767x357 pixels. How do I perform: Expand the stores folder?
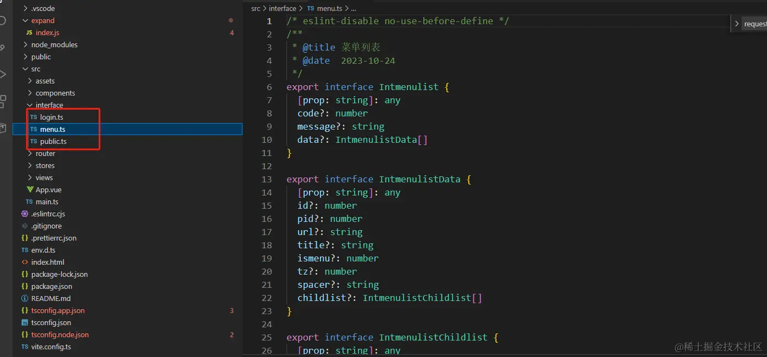[30, 166]
